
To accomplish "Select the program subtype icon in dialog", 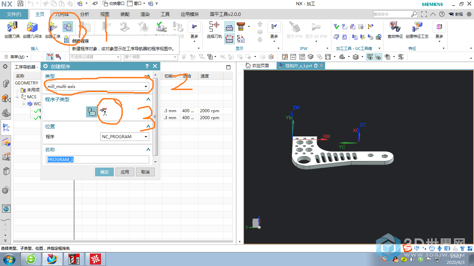I will coord(92,112).
